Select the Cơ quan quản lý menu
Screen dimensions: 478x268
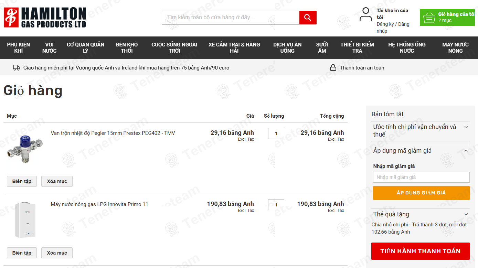point(86,48)
